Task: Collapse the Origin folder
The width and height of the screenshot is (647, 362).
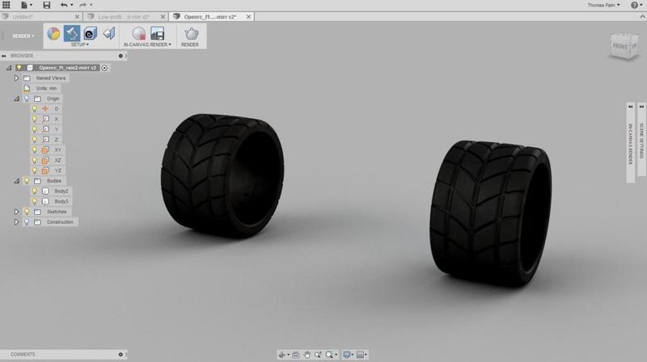Action: point(16,99)
